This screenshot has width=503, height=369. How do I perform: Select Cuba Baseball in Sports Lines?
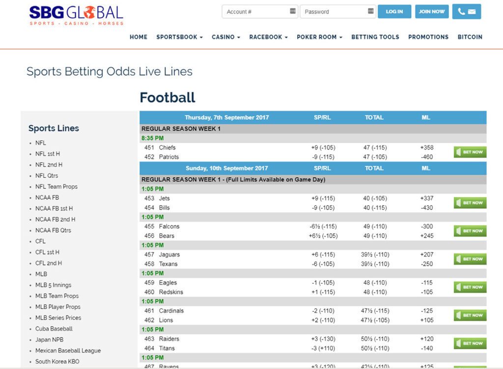[x=54, y=329]
